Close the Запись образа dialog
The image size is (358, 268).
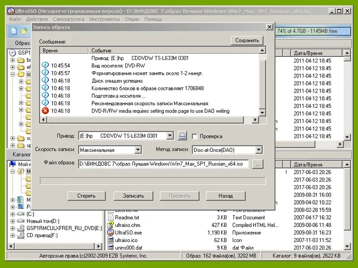(x=269, y=27)
